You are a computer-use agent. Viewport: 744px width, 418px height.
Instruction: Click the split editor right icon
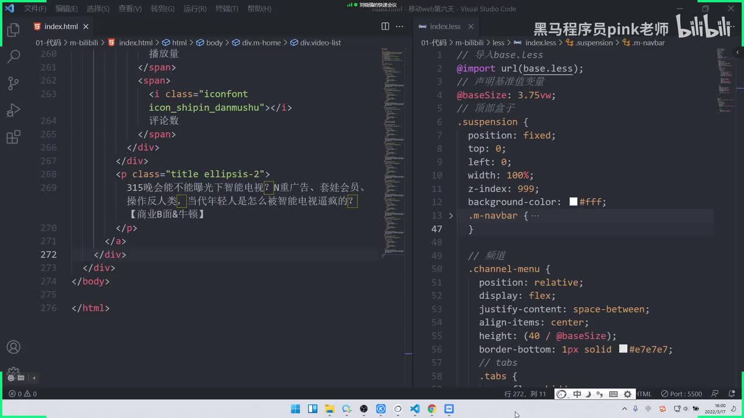tap(385, 26)
